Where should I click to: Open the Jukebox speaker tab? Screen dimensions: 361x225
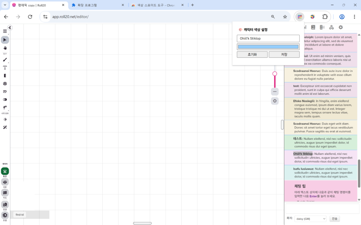click(x=322, y=27)
